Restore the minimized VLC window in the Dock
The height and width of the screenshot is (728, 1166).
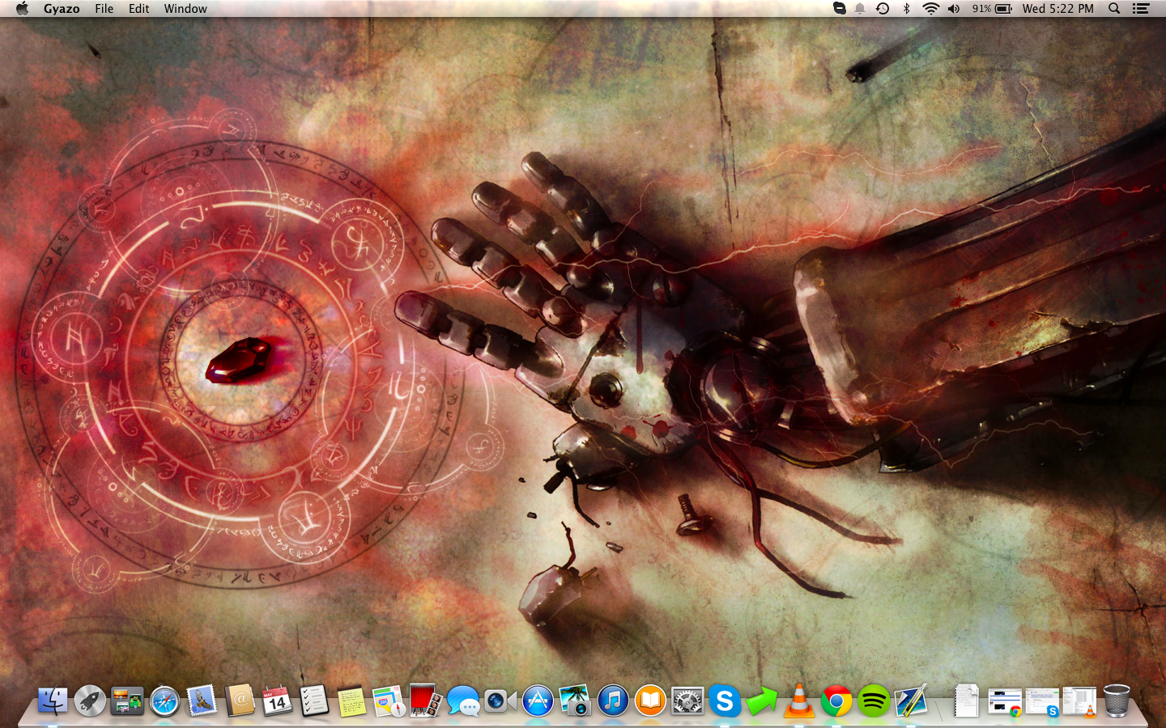pos(1079,702)
